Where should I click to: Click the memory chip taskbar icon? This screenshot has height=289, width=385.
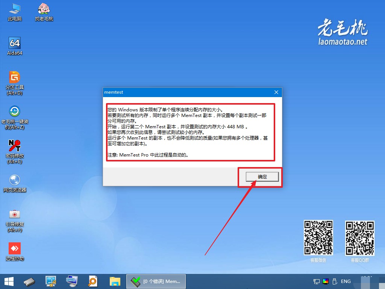click(x=29, y=281)
